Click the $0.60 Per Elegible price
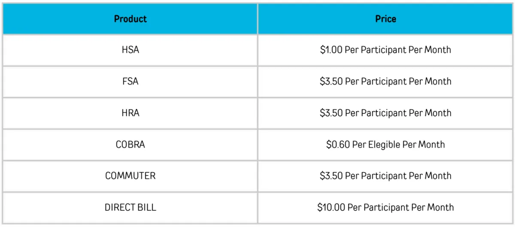Viewport: 515px width, 227px height. [x=385, y=145]
